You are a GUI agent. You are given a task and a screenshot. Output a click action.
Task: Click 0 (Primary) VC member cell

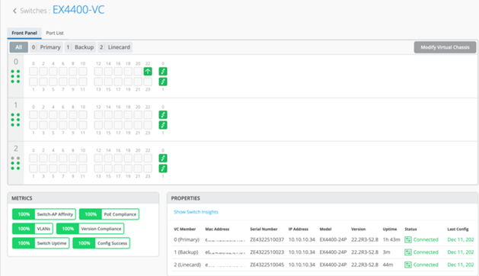[x=187, y=239]
